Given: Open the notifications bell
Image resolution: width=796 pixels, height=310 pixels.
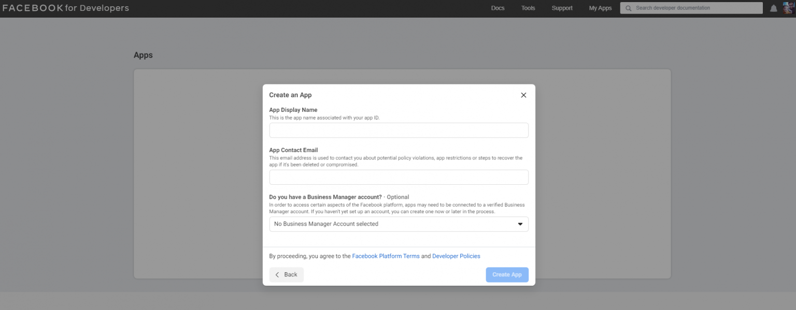Looking at the screenshot, I should point(773,8).
